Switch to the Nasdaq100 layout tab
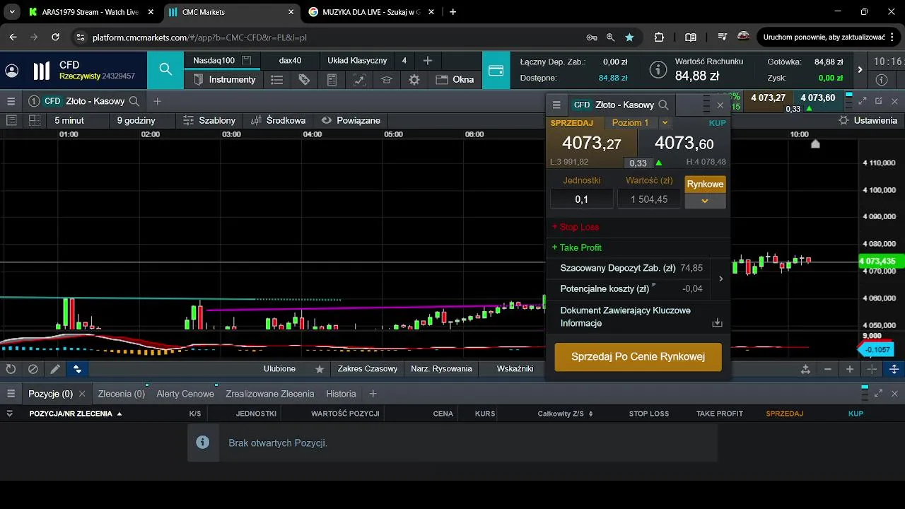Image resolution: width=905 pixels, height=509 pixels. coord(214,61)
